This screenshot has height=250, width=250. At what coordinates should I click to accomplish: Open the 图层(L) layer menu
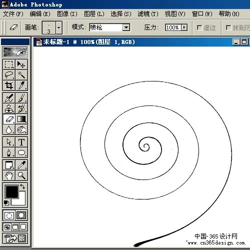[x=94, y=14]
